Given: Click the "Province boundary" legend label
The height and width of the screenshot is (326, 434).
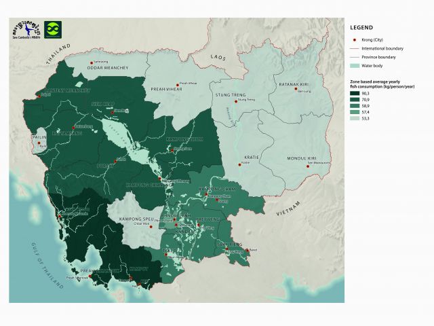Looking at the screenshot, I should [x=378, y=57].
